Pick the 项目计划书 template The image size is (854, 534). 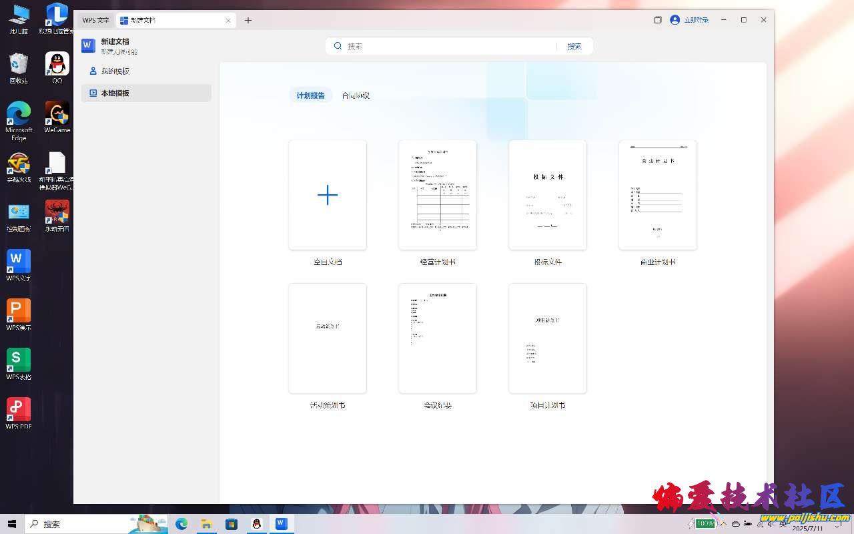[547, 338]
